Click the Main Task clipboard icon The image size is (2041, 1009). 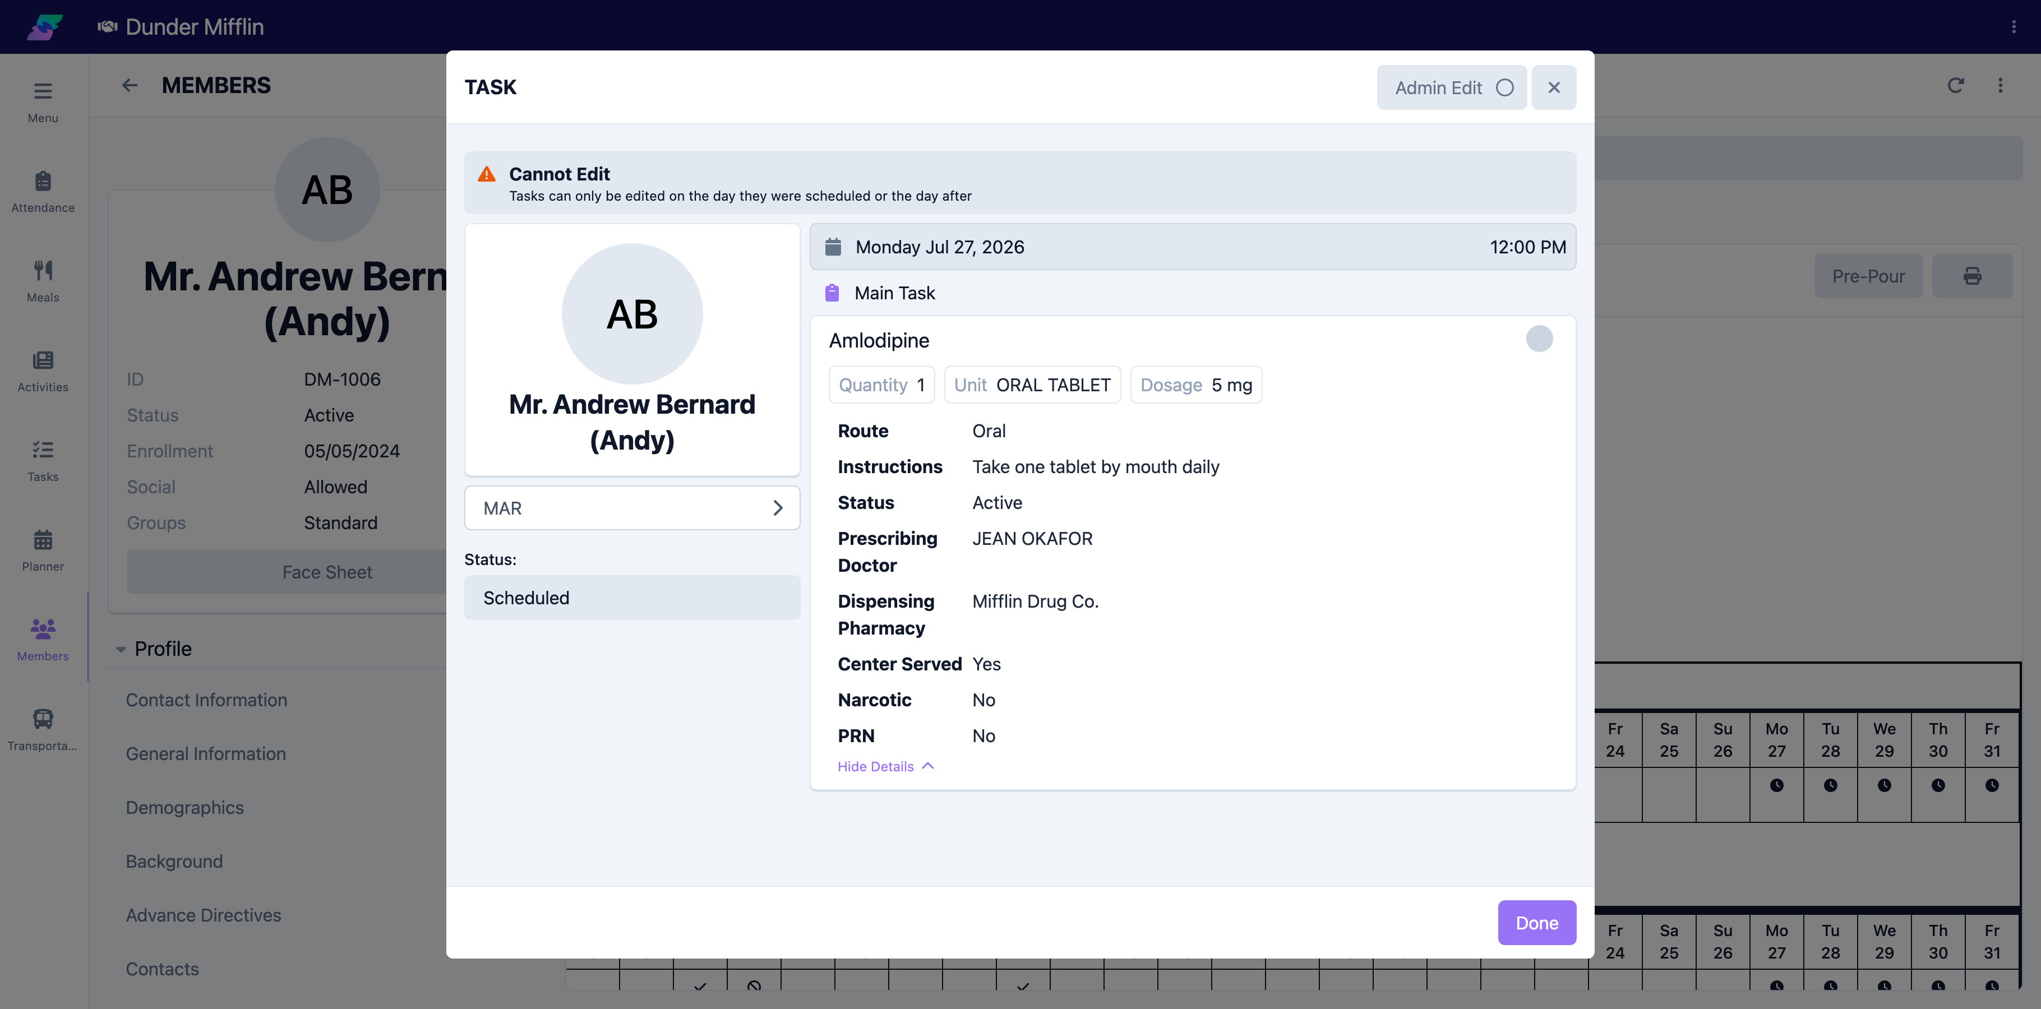click(x=832, y=293)
